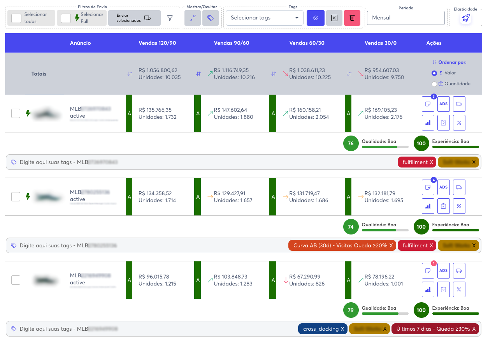
Task: Click the red trash delete tags button
Action: (x=352, y=18)
